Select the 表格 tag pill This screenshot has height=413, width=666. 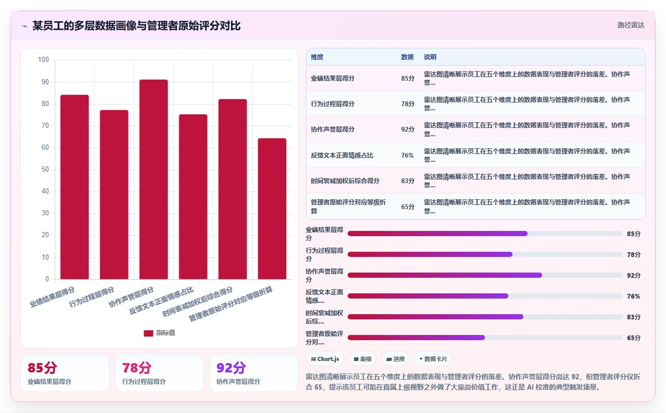pos(363,359)
